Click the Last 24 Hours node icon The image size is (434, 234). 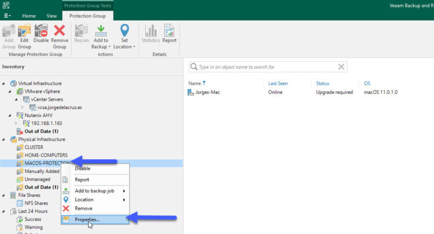pyautogui.click(x=13, y=211)
